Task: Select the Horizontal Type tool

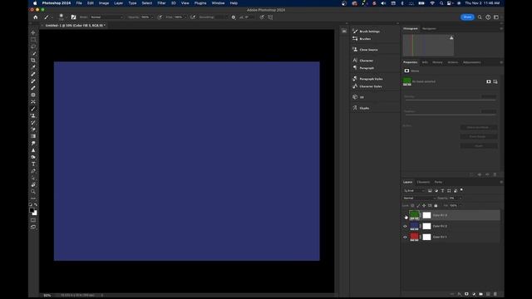Action: [33, 164]
